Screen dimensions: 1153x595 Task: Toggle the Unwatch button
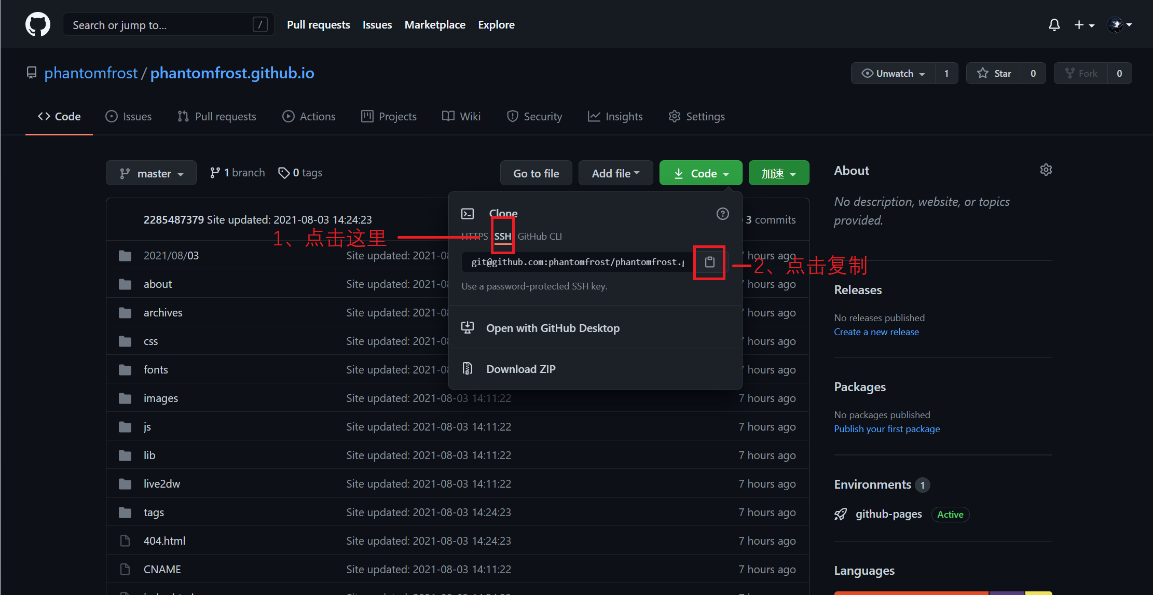tap(893, 73)
